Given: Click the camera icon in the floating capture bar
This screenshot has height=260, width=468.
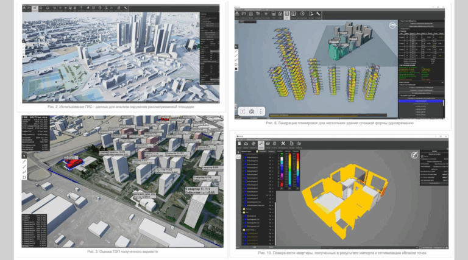Looking at the screenshot, I should (x=250, y=111).
